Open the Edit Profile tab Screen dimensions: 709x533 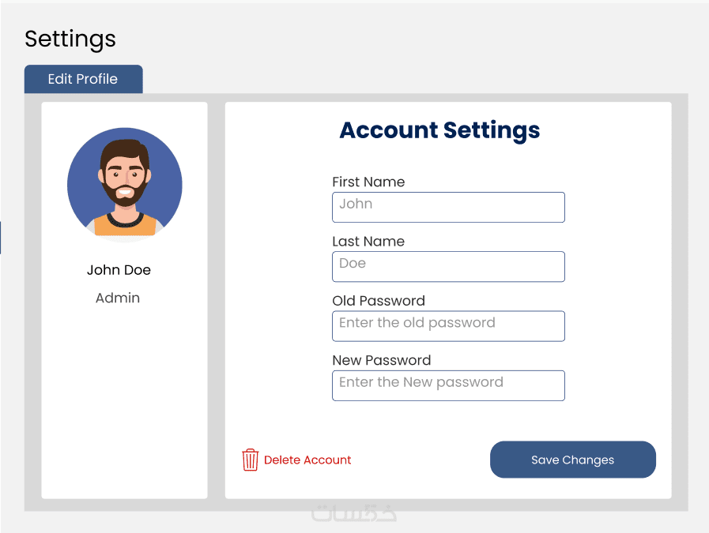[83, 79]
